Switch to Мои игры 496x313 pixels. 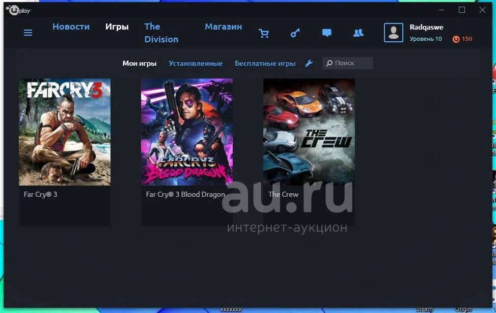(140, 63)
